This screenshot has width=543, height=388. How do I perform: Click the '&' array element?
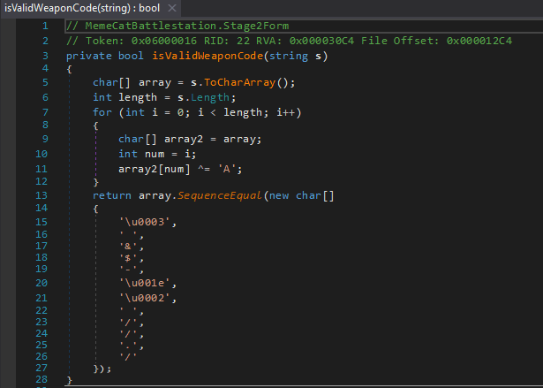[129, 246]
